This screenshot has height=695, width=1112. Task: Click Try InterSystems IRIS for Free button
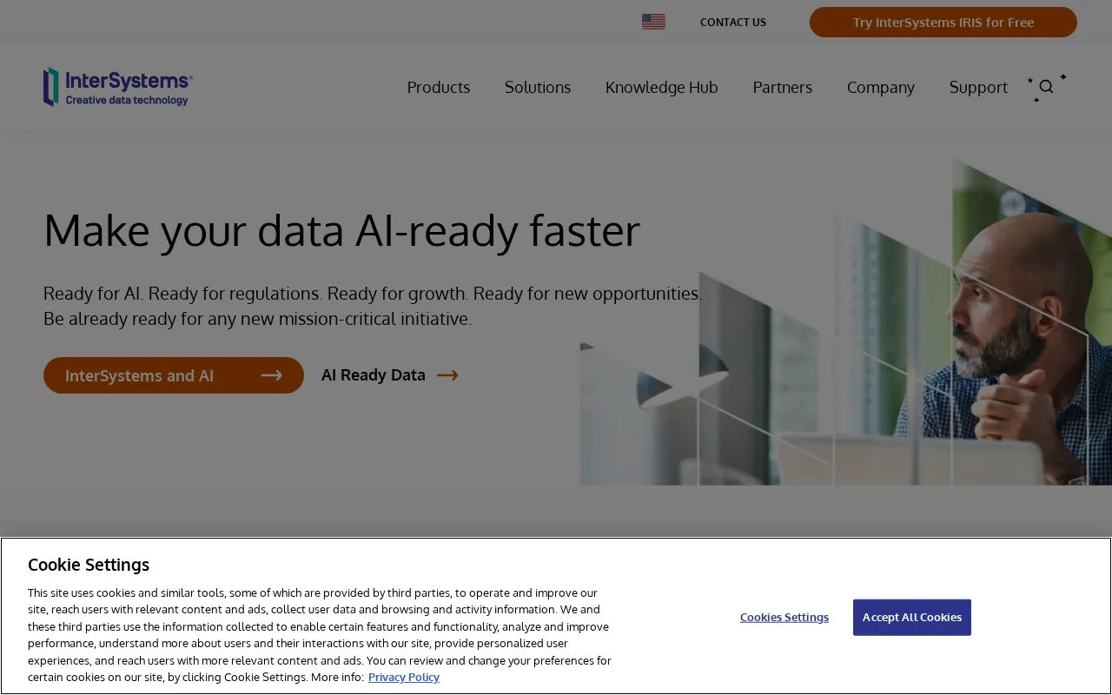tap(943, 23)
